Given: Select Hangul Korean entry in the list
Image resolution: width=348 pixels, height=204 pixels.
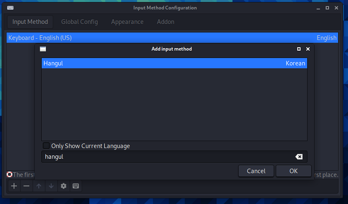Looking at the screenshot, I should [174, 64].
